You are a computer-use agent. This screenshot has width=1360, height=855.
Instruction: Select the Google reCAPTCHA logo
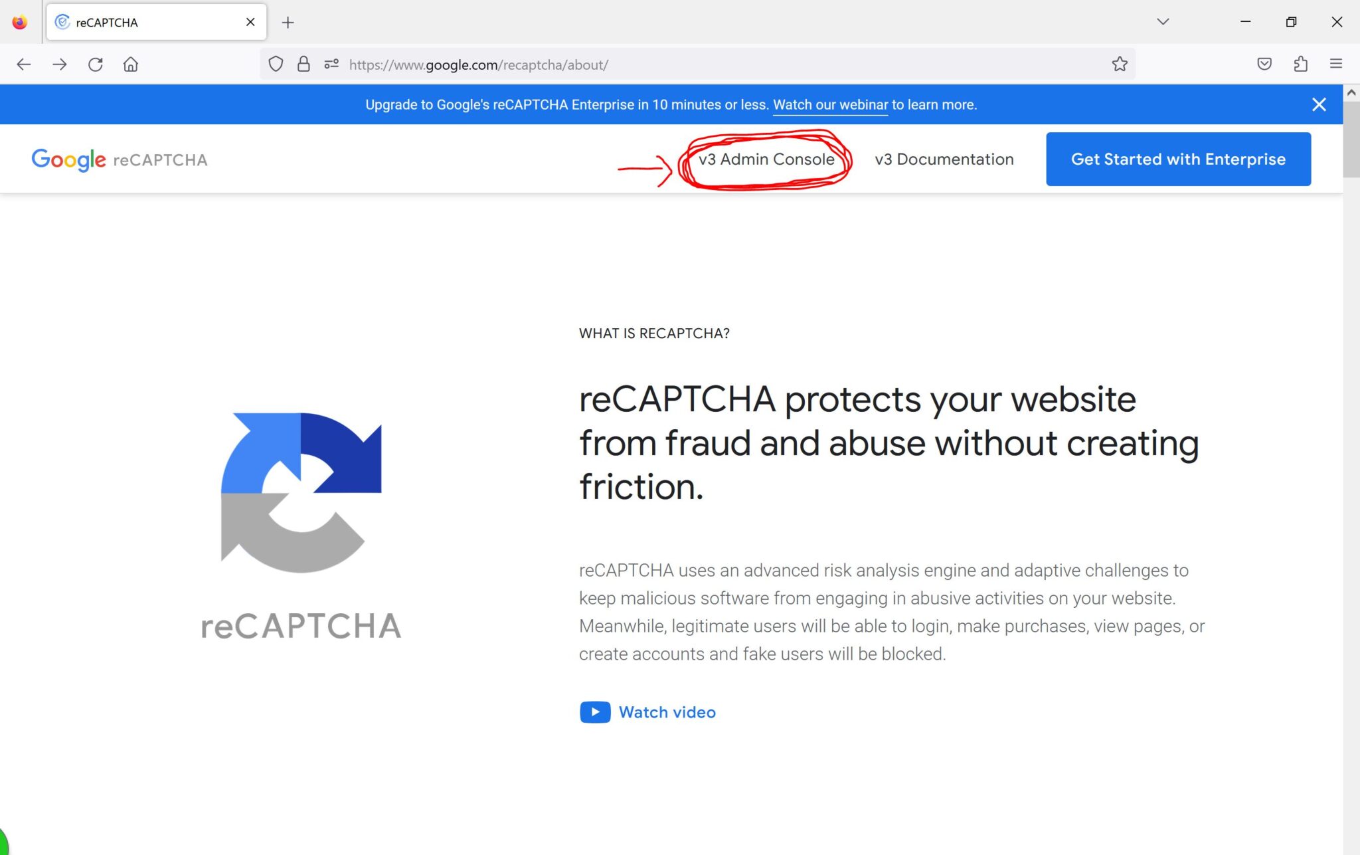(120, 159)
